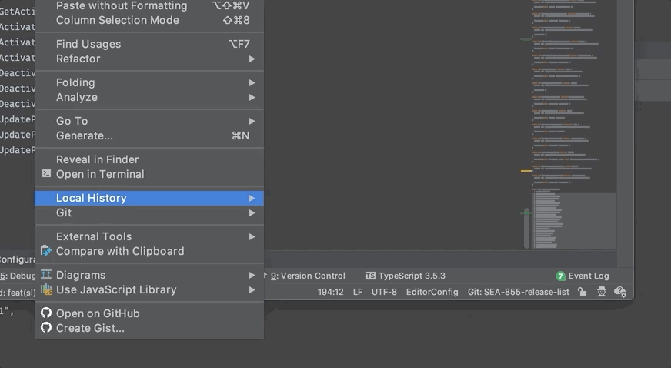
Task: Choose Create Gist... entry
Action: pos(149,328)
